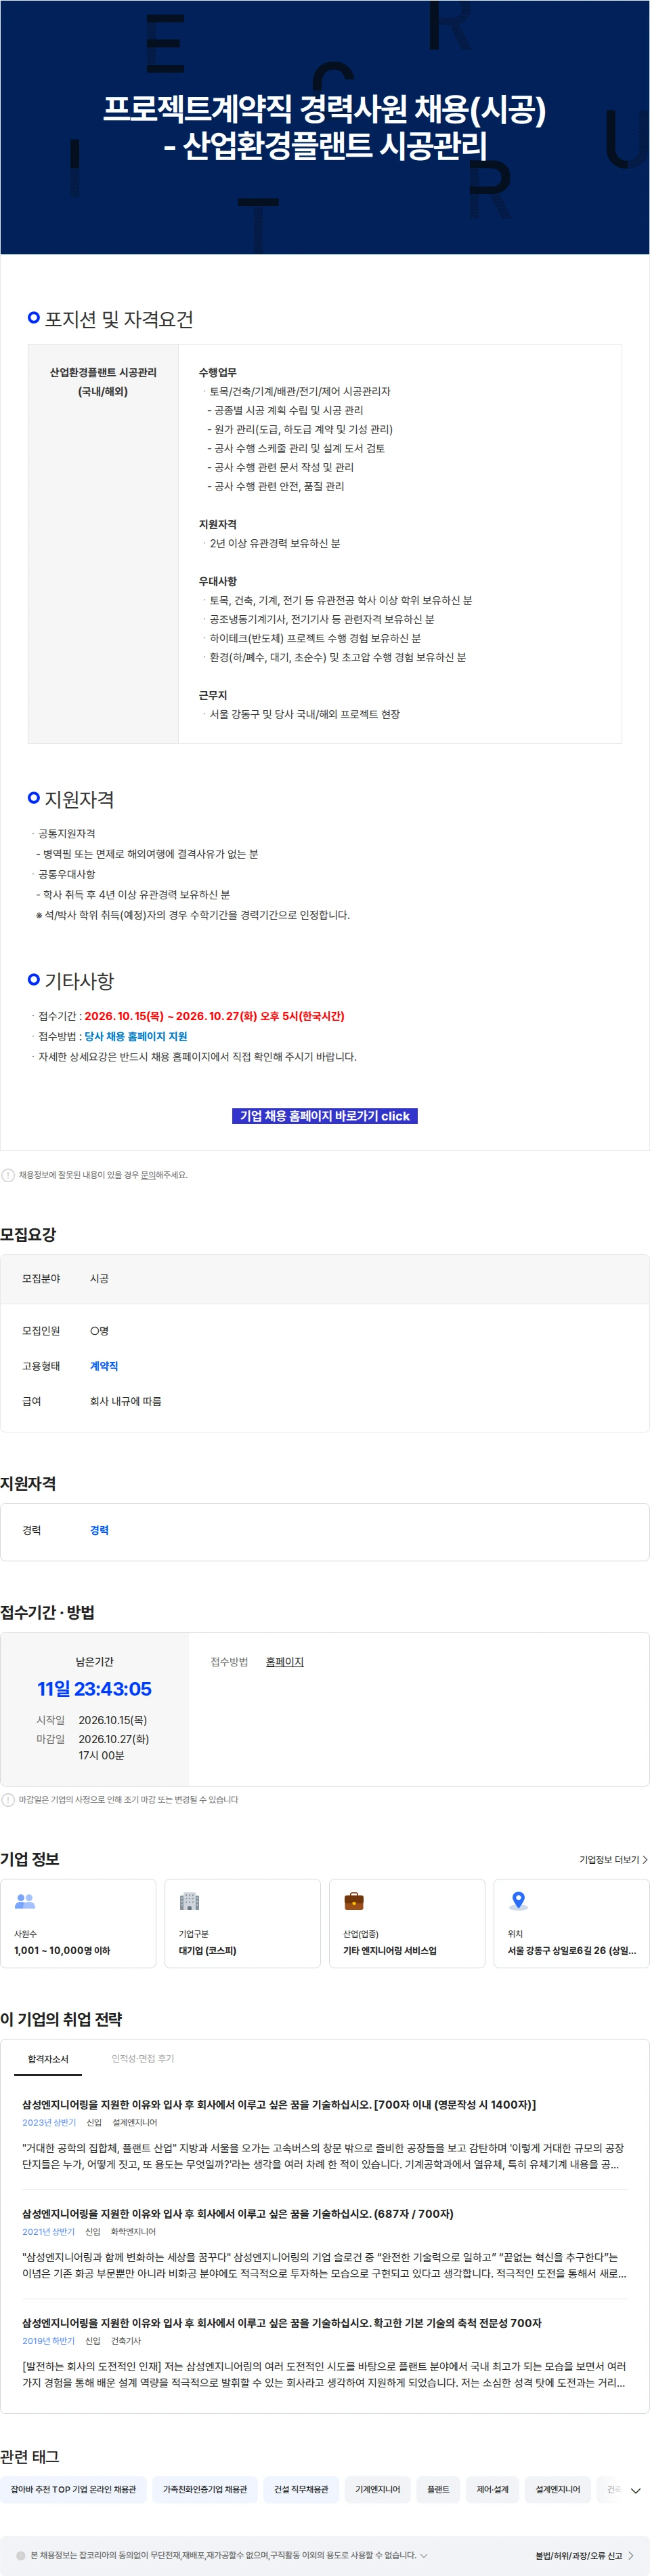Click the 불법/허위/과장/오류 신고 link
This screenshot has width=650, height=2576.
578,2555
